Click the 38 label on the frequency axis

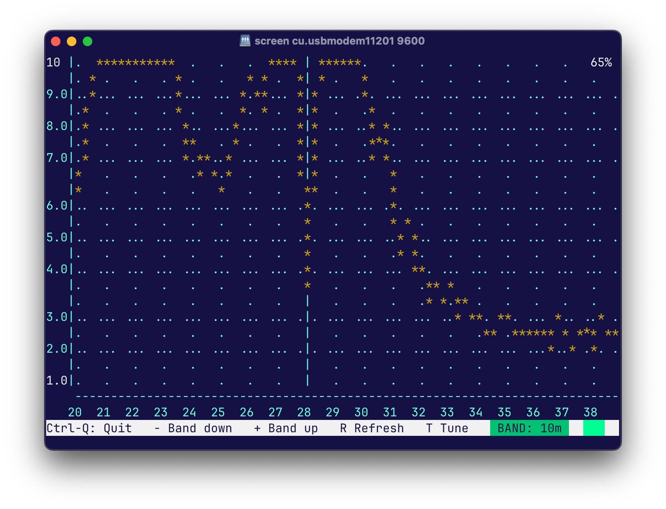tap(590, 412)
